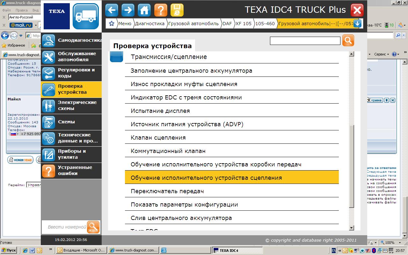This screenshot has width=408, height=255.
Task: Collapse the Трансмиссия/сцепление group
Action: [x=116, y=57]
